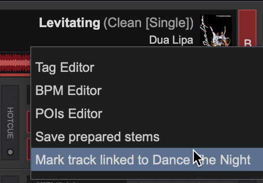Image resolution: width=263 pixels, height=183 pixels.
Task: Open the HOTCUE pad mode selector
Action: tap(10, 123)
